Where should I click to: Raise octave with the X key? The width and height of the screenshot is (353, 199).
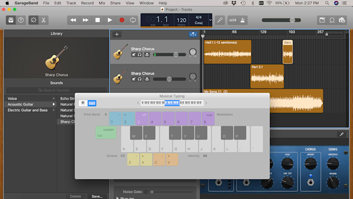pos(146,160)
